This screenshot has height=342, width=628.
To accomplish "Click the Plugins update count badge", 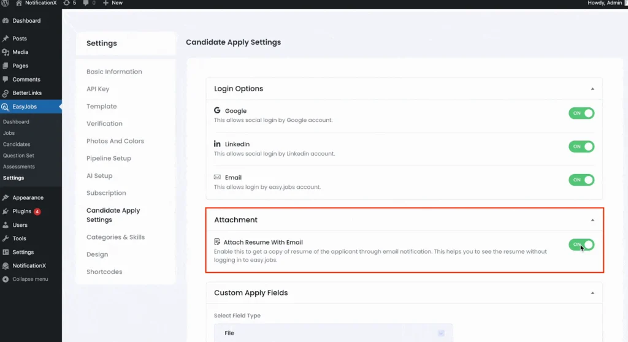I will click(37, 211).
